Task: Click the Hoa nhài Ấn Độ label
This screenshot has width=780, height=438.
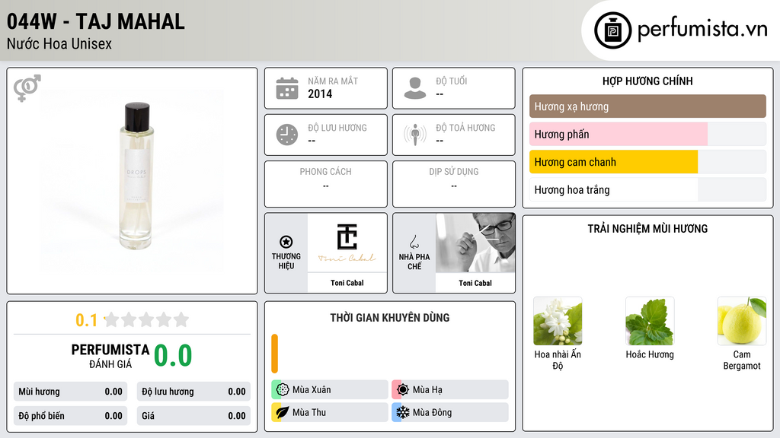Action: [558, 360]
